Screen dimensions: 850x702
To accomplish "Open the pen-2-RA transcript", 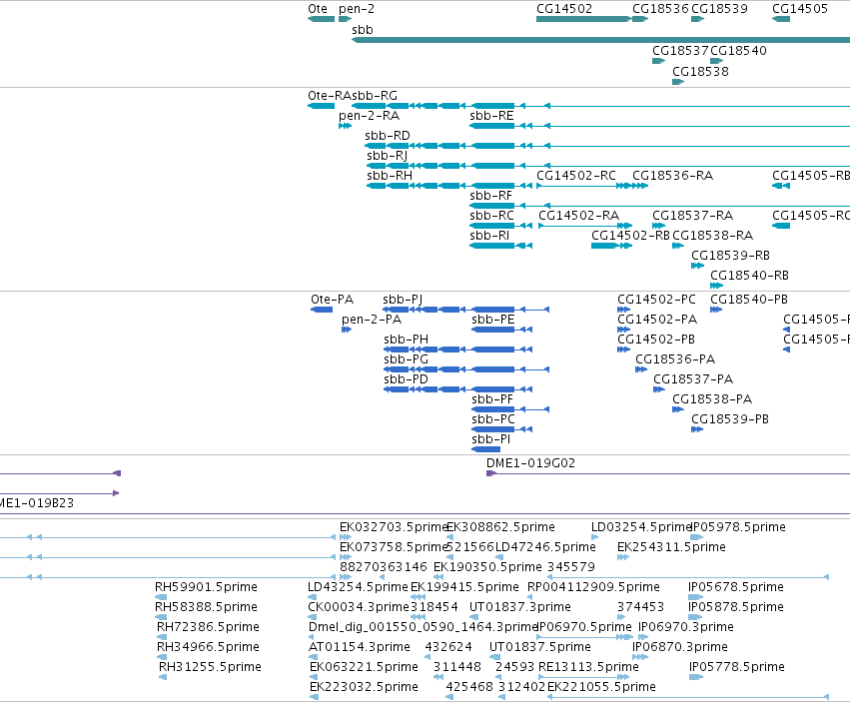I will coord(345,126).
